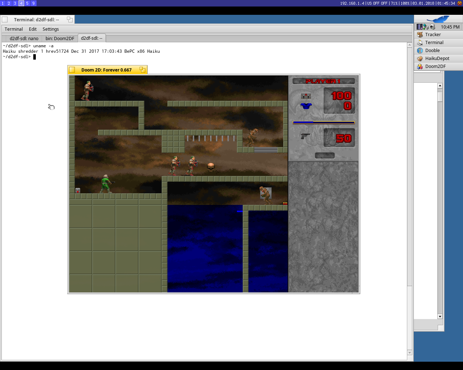Click the shotgun shells pickup near the lower imp
Screen dimensions: 463x370
(x=285, y=203)
